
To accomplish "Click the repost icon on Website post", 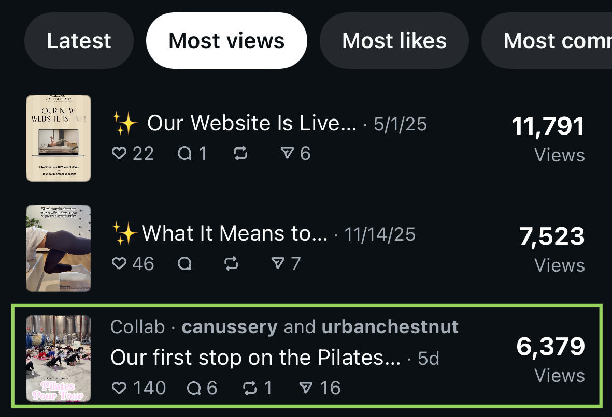I will coord(241,154).
